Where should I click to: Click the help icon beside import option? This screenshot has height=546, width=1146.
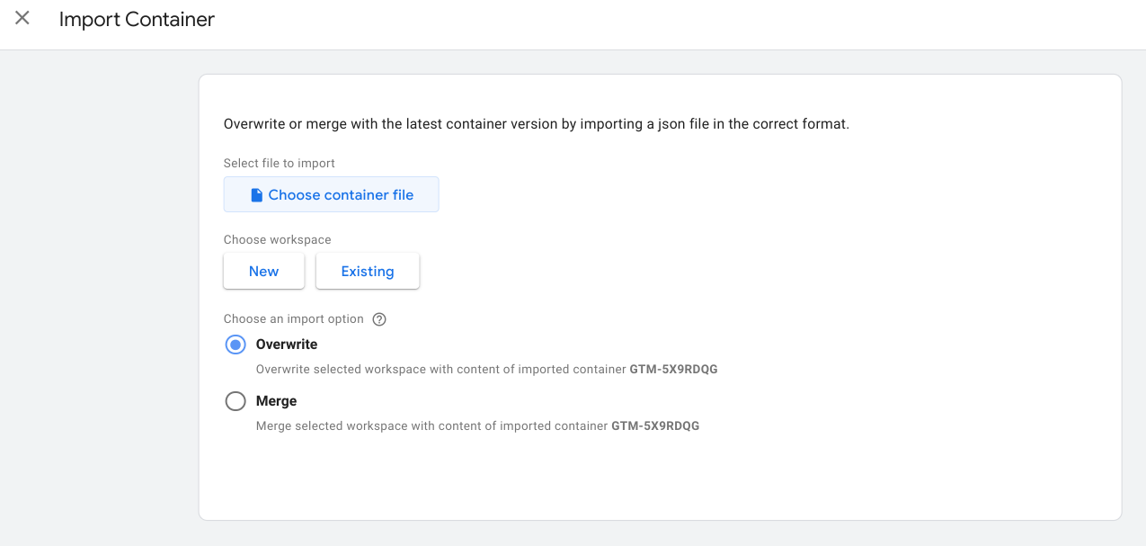pyautogui.click(x=379, y=319)
